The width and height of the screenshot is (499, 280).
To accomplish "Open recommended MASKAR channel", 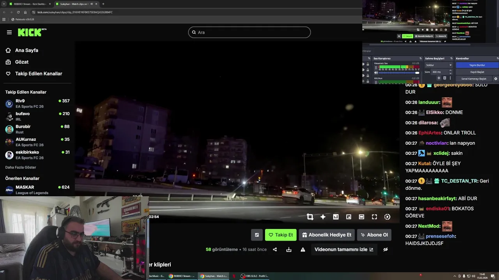I will (37, 190).
